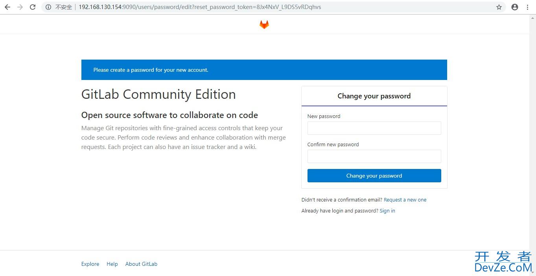Go back using browser back arrow
The image size is (536, 276).
7,7
